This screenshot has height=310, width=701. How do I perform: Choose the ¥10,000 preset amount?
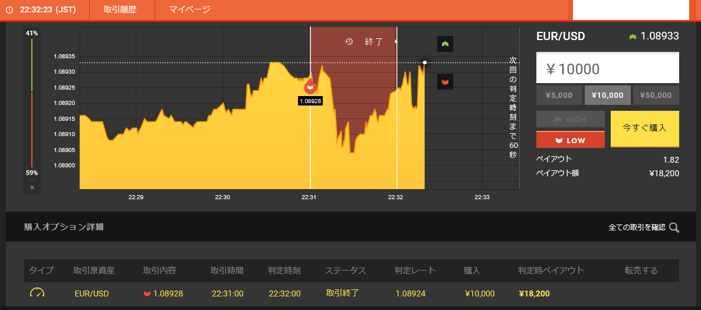tap(607, 95)
